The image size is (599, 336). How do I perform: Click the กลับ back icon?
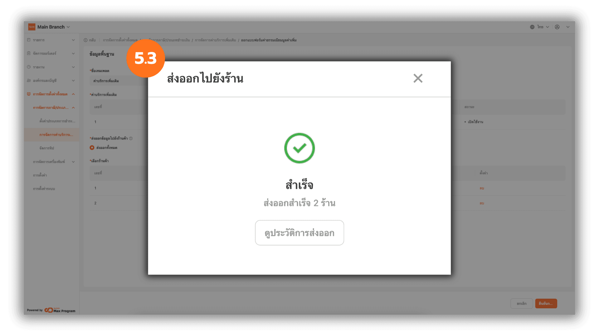click(x=85, y=40)
